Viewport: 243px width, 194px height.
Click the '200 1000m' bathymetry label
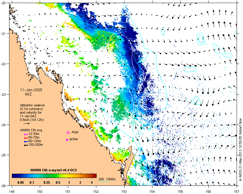click(x=107, y=179)
